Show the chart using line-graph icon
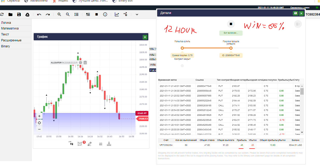This screenshot has height=166, width=320. click(x=117, y=14)
